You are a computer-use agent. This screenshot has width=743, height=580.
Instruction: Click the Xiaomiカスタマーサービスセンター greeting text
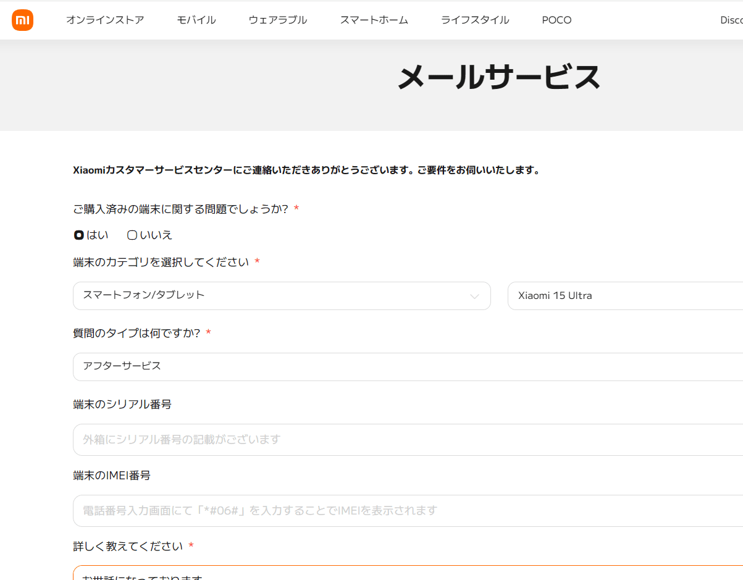tap(306, 170)
